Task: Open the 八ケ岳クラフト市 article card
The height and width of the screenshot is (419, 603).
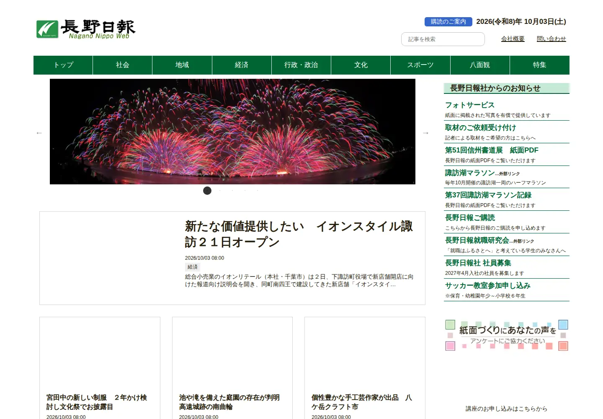Action: [x=365, y=368]
